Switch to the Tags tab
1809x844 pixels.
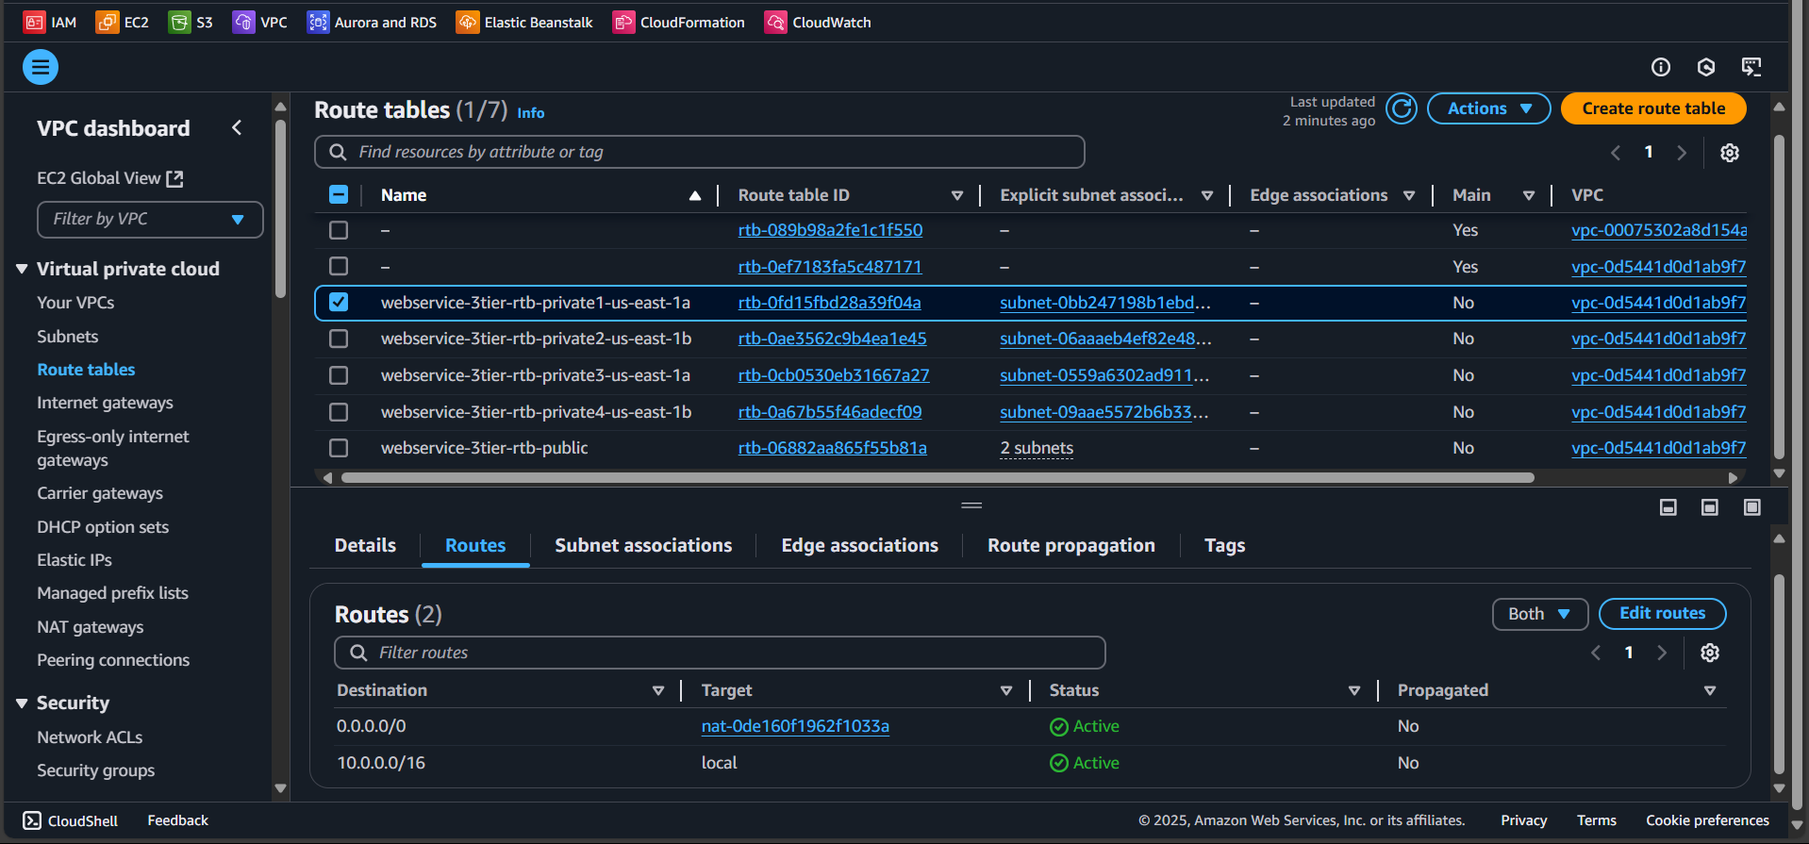click(1224, 545)
